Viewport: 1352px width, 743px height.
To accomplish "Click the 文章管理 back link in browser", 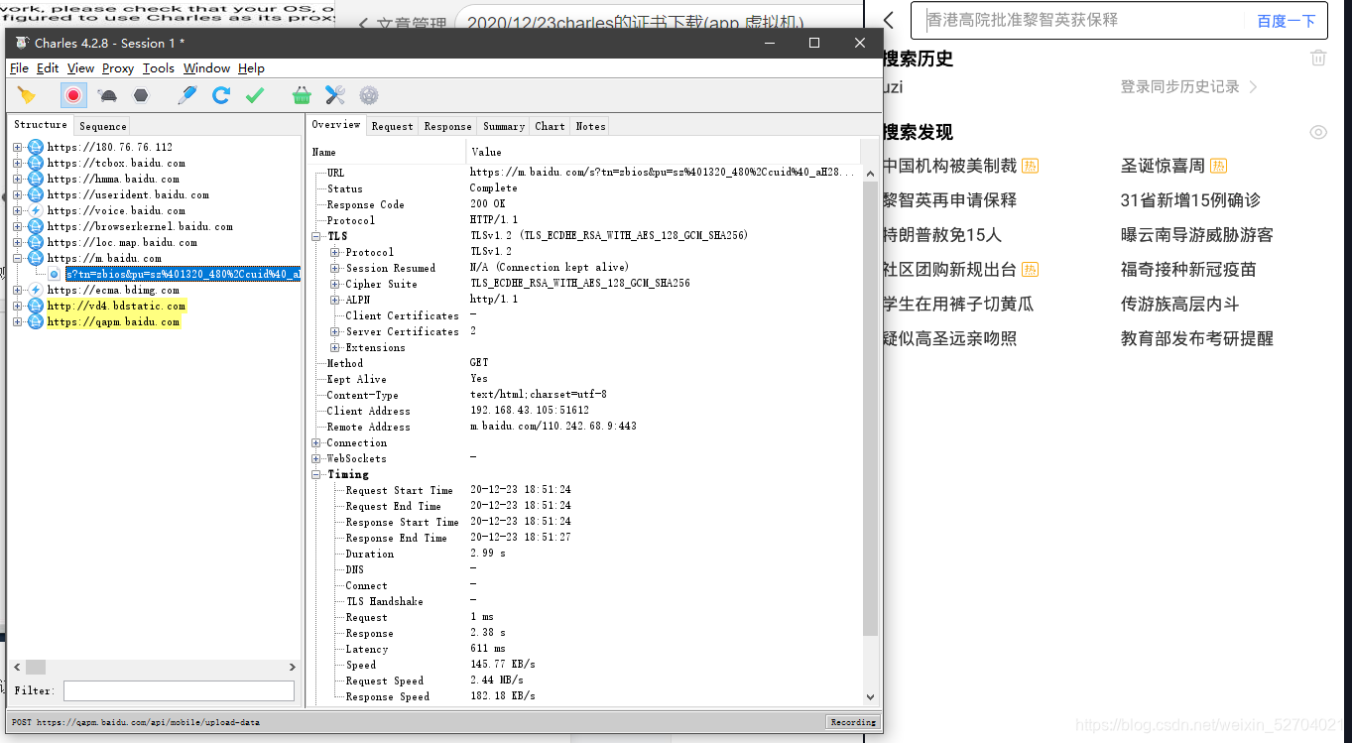I will (x=402, y=23).
